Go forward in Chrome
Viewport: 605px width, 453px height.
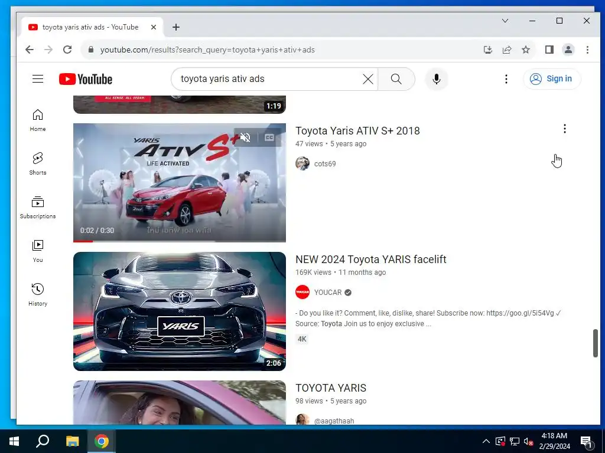point(48,50)
